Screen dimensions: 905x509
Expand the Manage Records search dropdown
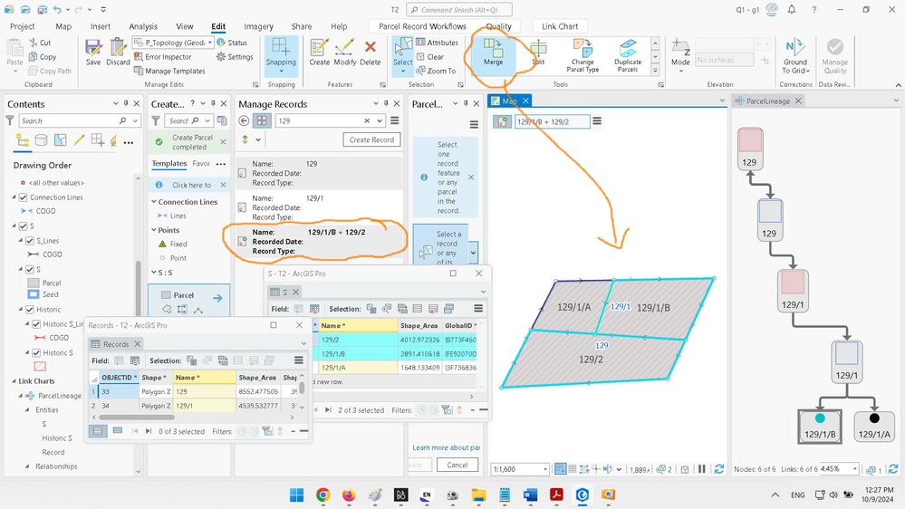coord(380,120)
